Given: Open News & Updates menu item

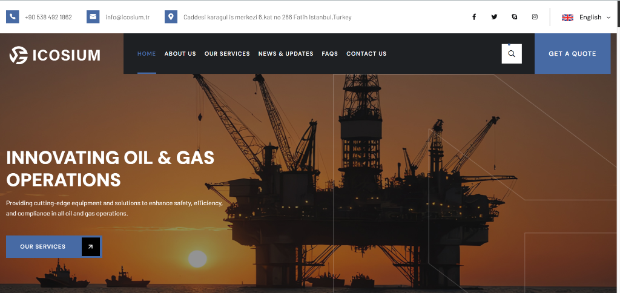Looking at the screenshot, I should (x=286, y=54).
